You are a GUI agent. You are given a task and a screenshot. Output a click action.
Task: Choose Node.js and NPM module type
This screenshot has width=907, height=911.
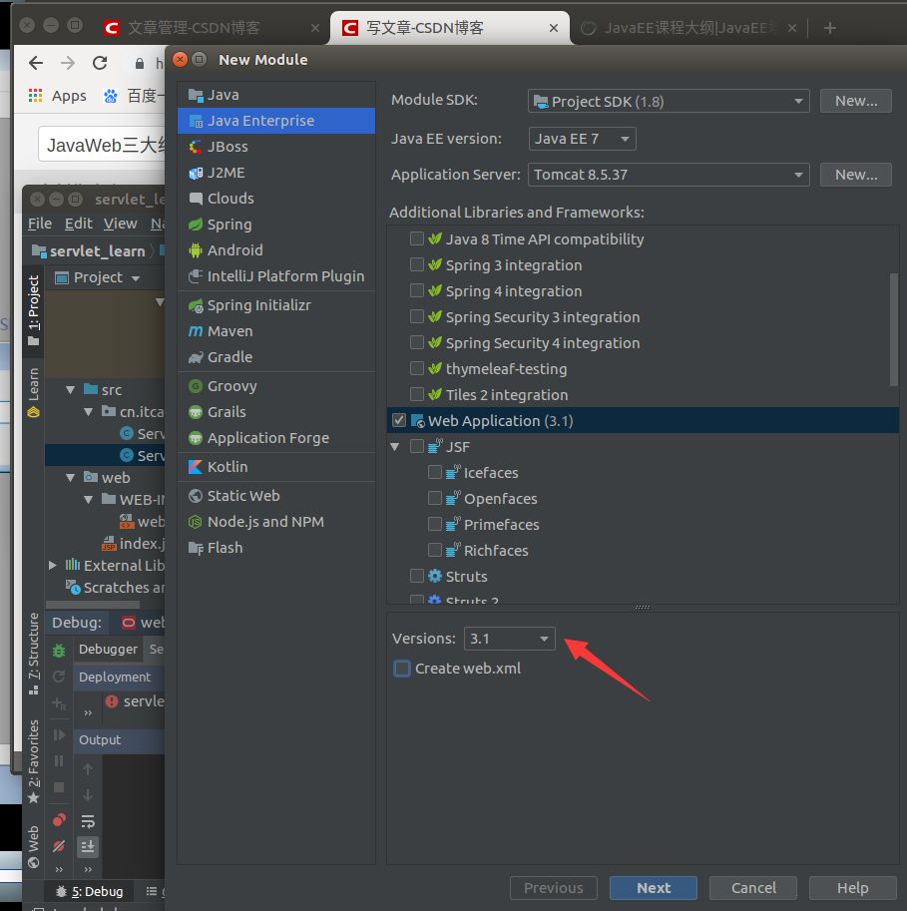point(276,522)
